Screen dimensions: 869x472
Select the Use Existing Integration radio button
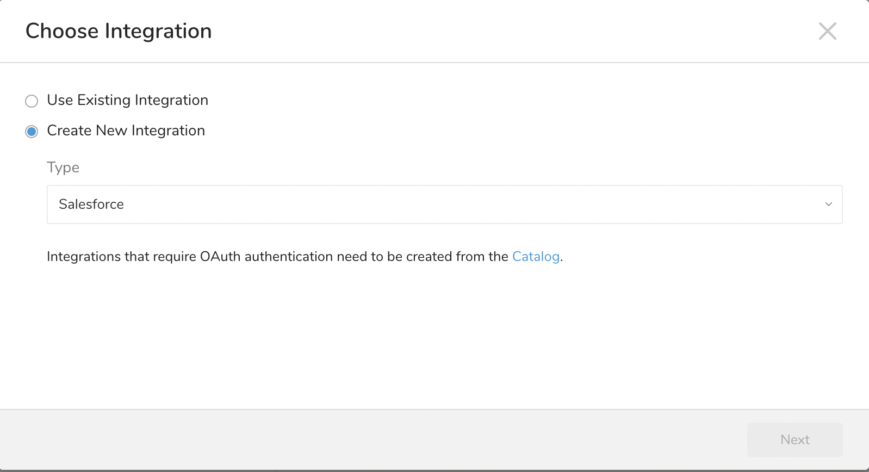pos(32,101)
